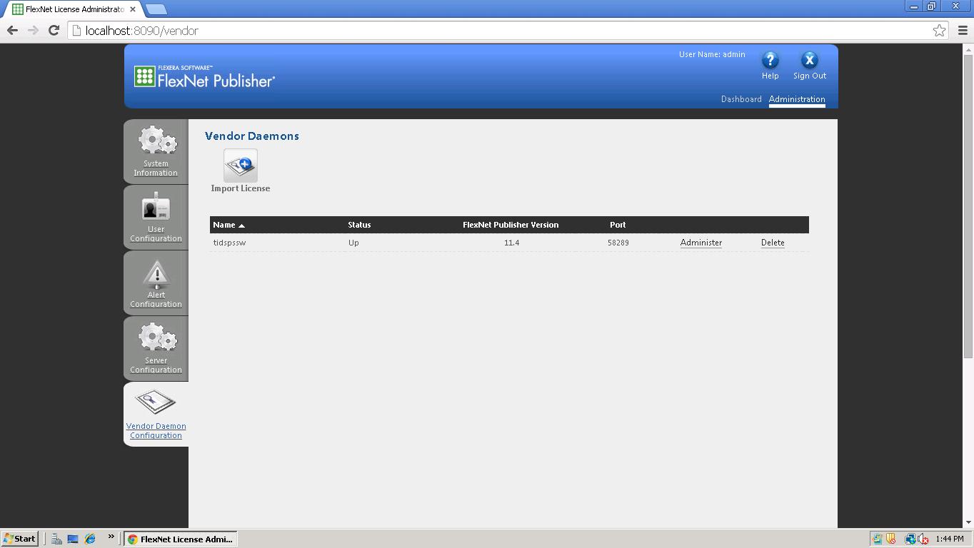974x548 pixels.
Task: Click the port number 58289
Action: pos(618,243)
